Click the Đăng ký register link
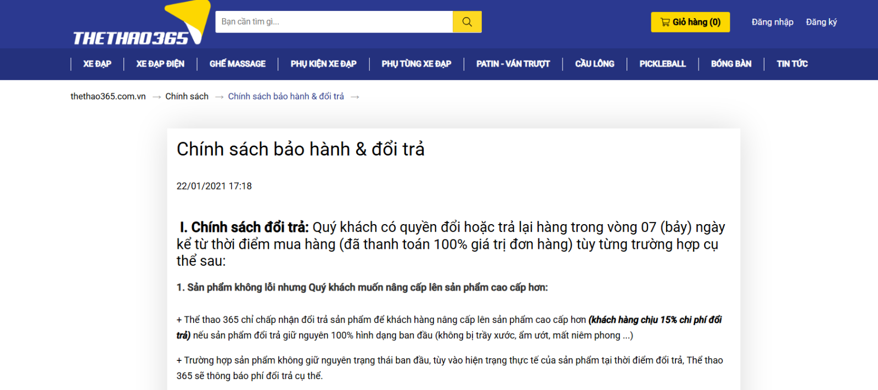Screen dimensions: 878x390 [x=821, y=22]
